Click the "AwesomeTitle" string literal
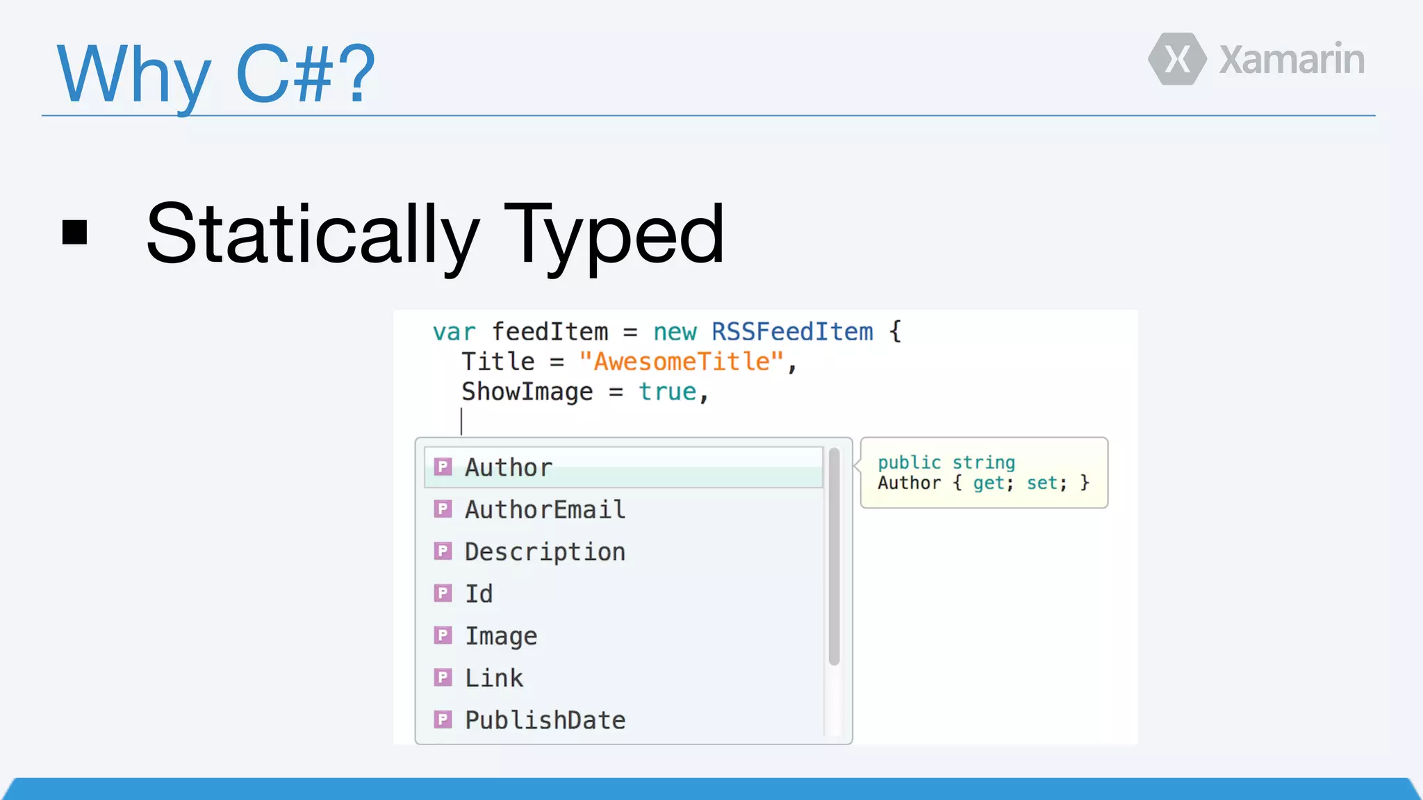 click(x=682, y=362)
